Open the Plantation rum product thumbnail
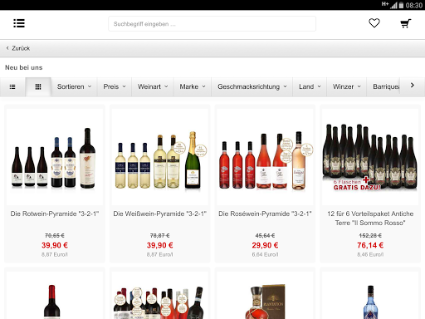425x319 pixels. pos(265,296)
